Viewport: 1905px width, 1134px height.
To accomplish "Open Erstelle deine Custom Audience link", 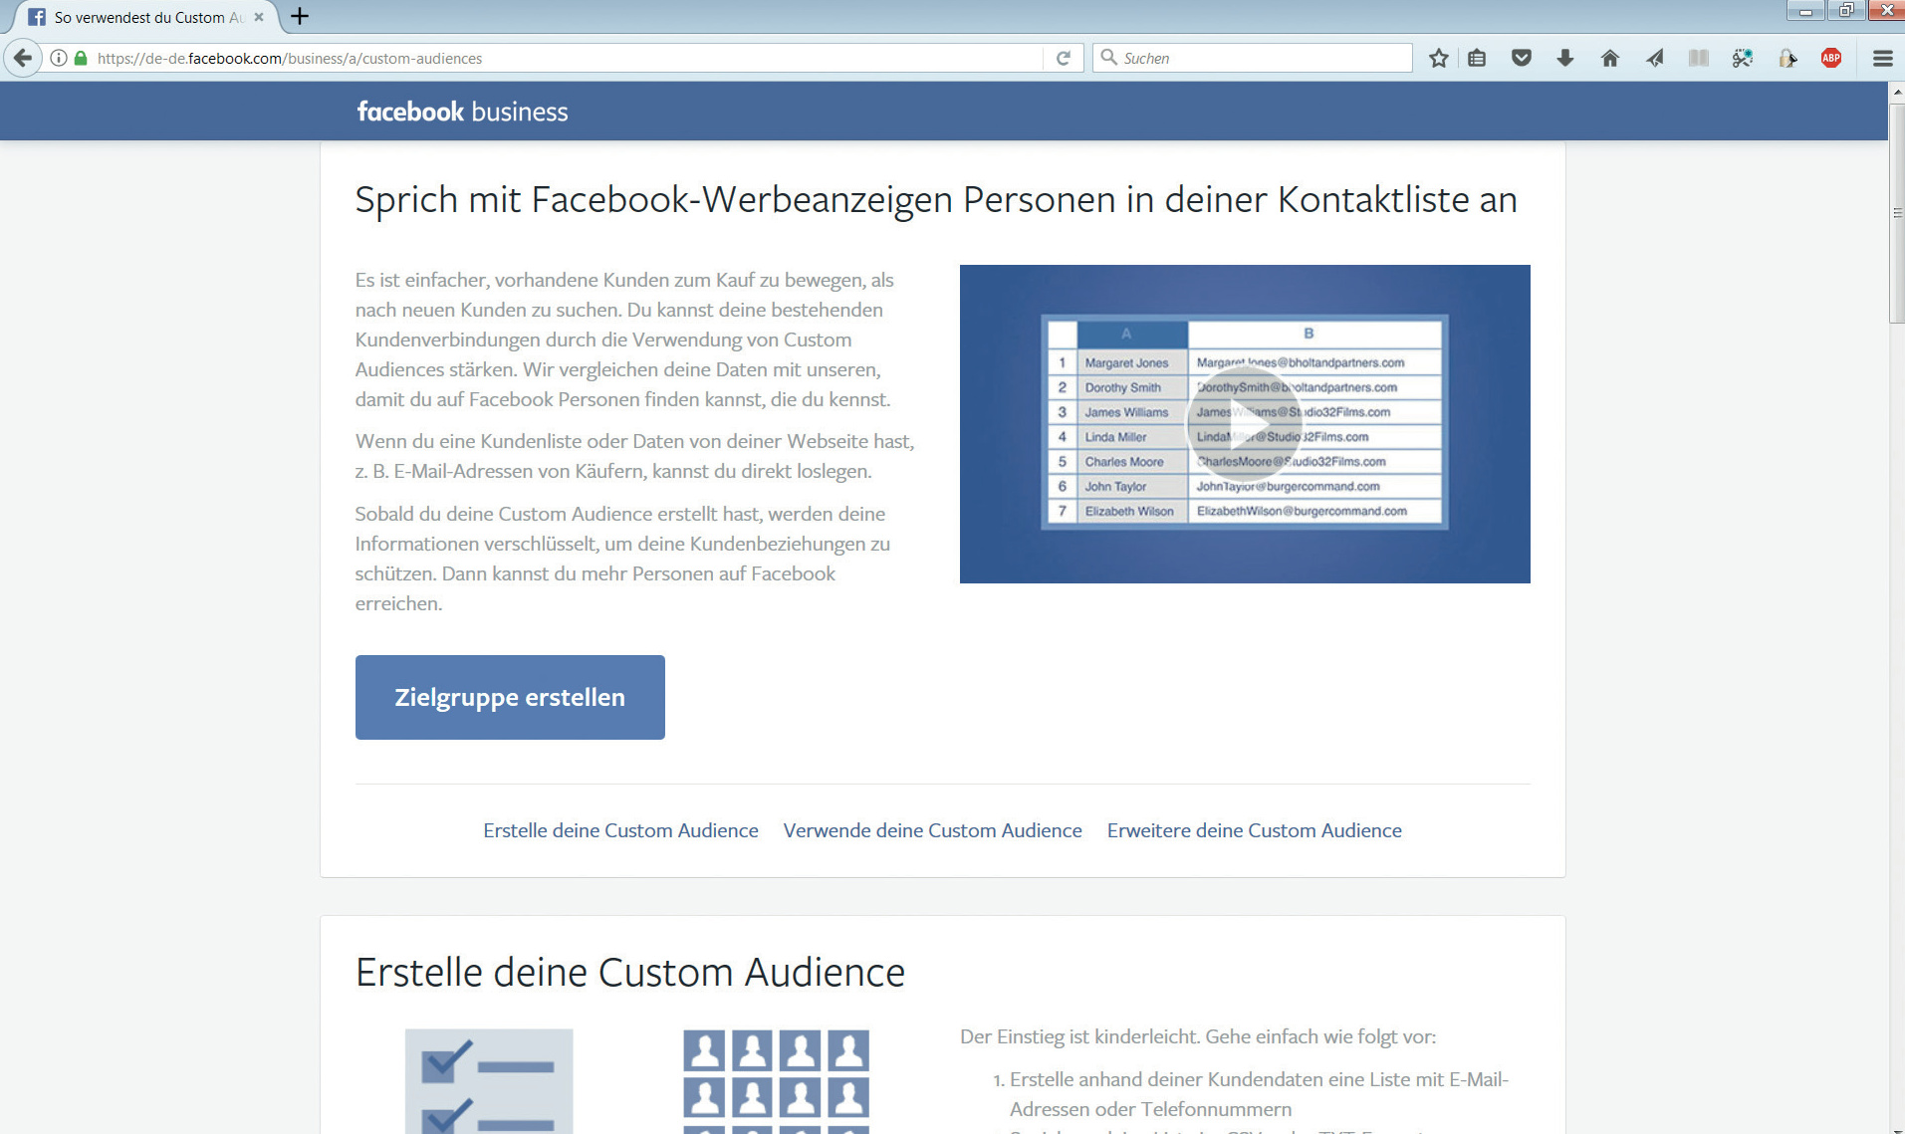I will pos(620,830).
